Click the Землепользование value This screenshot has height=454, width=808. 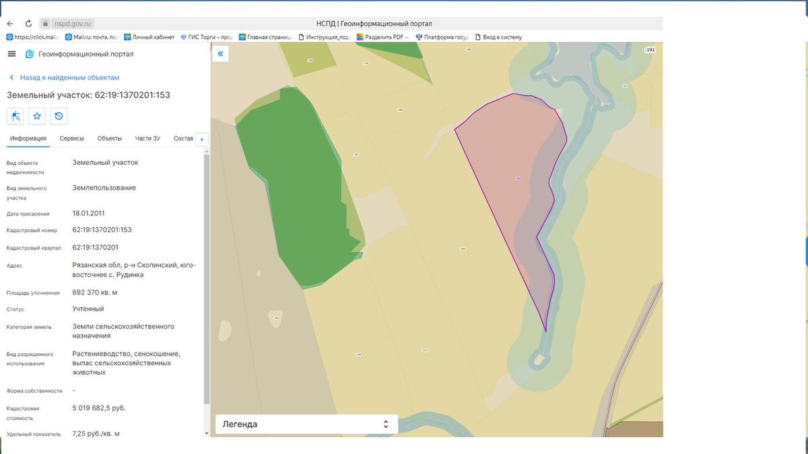[104, 188]
